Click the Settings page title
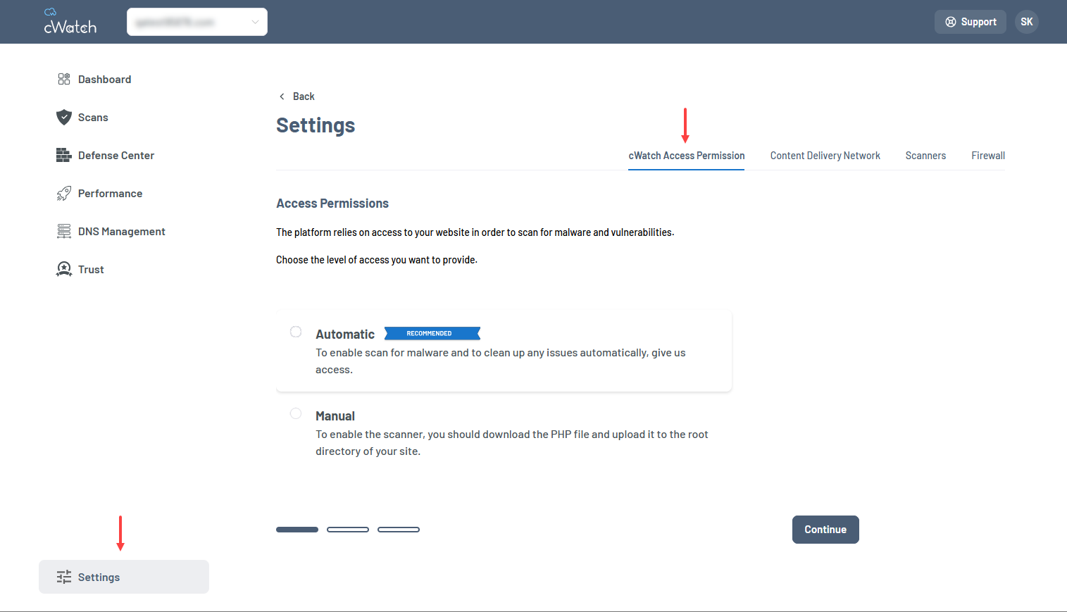This screenshot has width=1067, height=612. coord(316,125)
